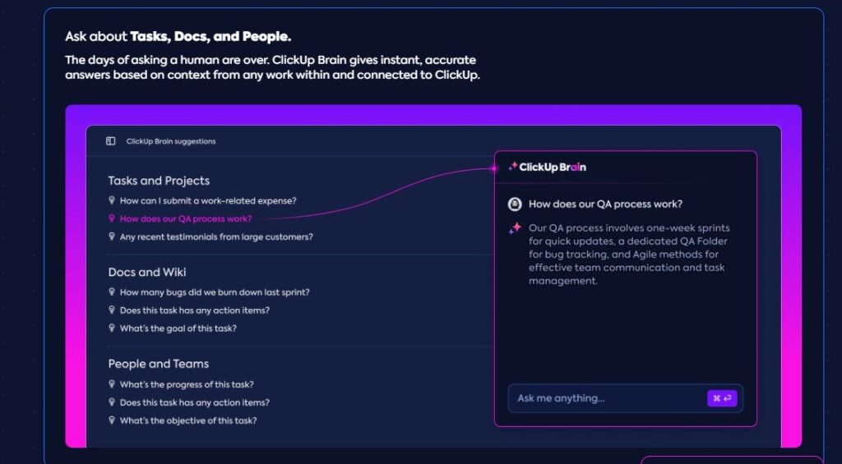Click the lightbulb beside "What's the progress of this task?"
The image size is (842, 464).
click(x=112, y=384)
